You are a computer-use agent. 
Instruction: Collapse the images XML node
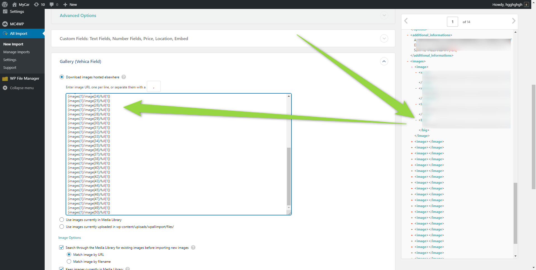click(408, 61)
